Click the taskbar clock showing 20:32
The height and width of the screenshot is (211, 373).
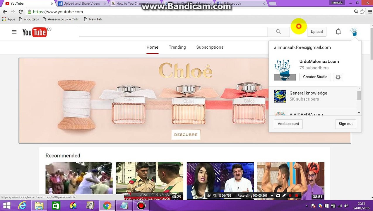362,206
